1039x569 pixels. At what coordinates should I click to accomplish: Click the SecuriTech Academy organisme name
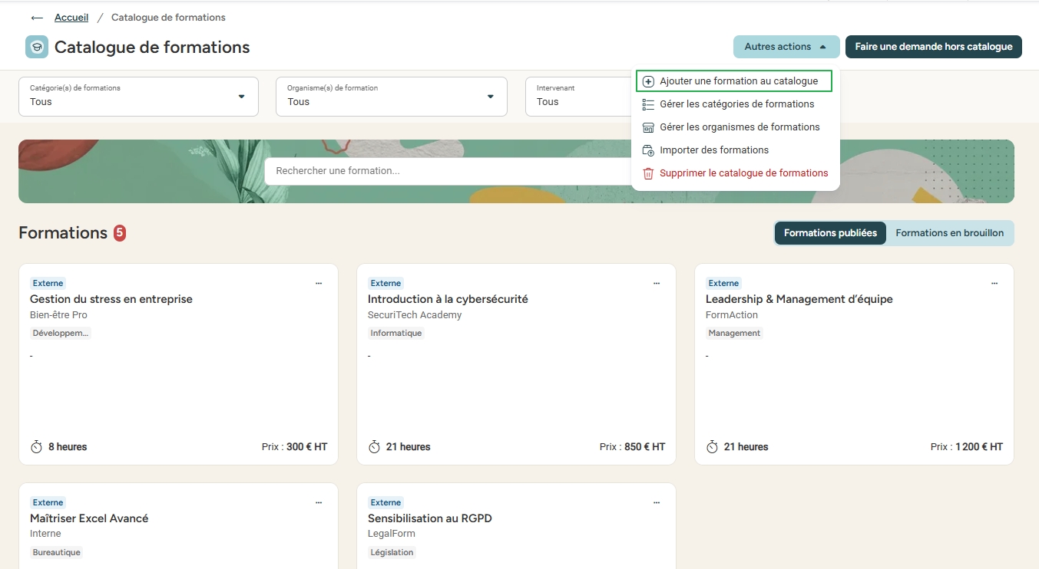click(x=415, y=315)
